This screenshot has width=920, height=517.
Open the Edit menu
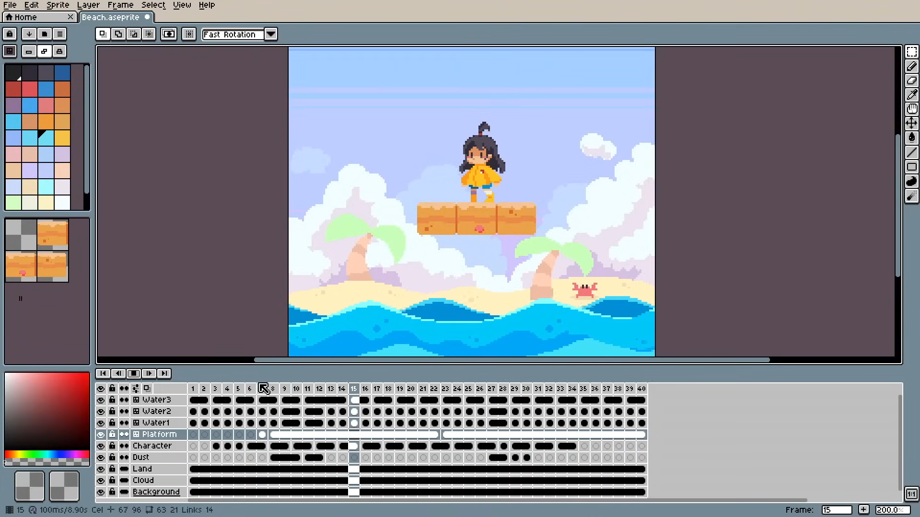31,5
